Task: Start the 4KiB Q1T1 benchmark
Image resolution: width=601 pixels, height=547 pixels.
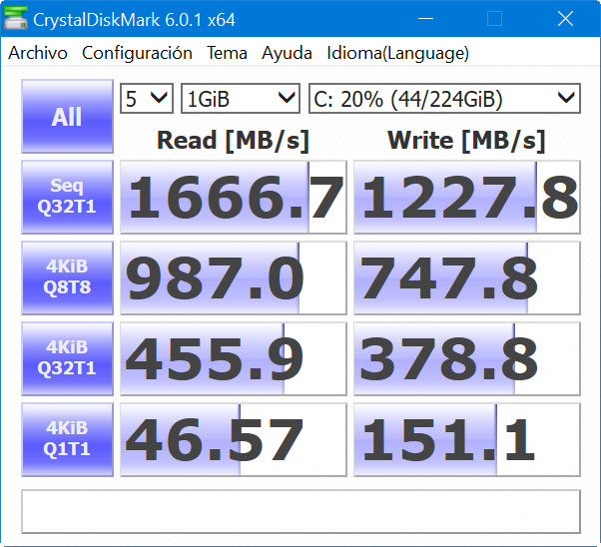Action: tap(67, 439)
